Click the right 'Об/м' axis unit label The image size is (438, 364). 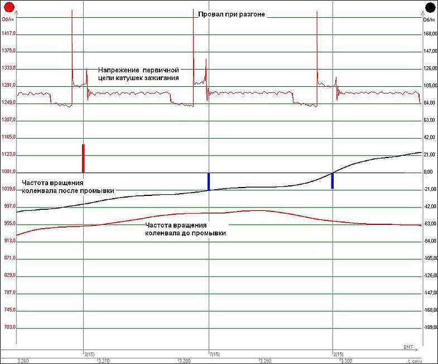(429, 19)
